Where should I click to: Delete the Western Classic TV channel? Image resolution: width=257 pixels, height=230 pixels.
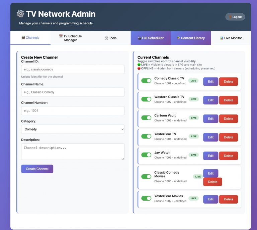pyautogui.click(x=229, y=100)
